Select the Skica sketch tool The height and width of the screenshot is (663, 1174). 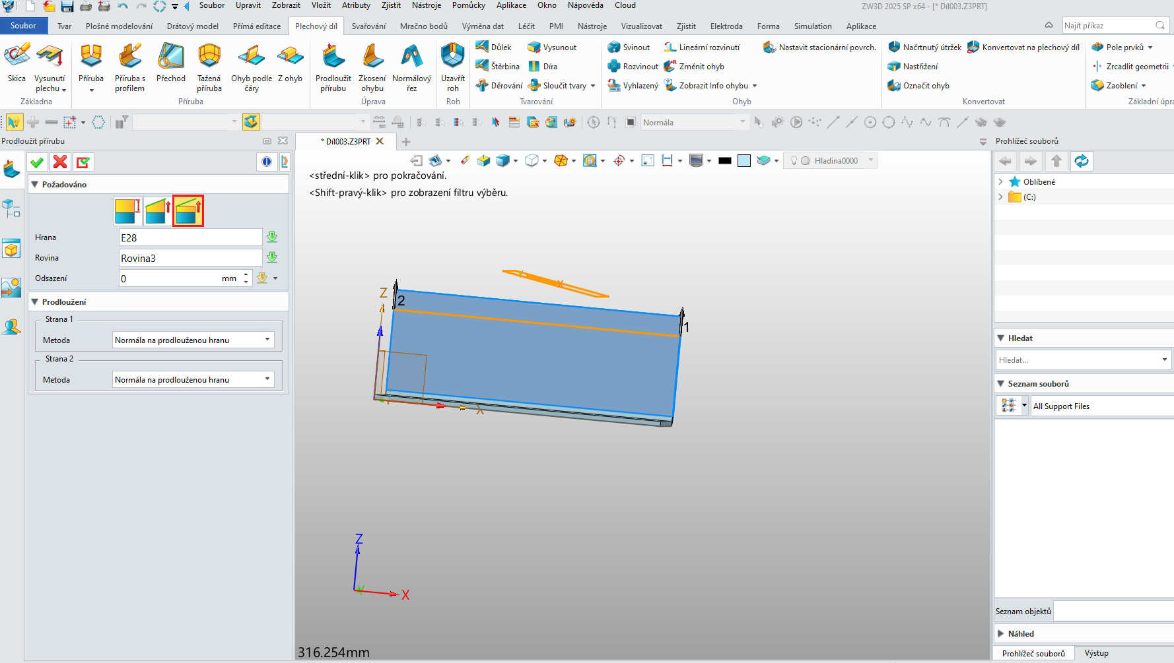(17, 63)
